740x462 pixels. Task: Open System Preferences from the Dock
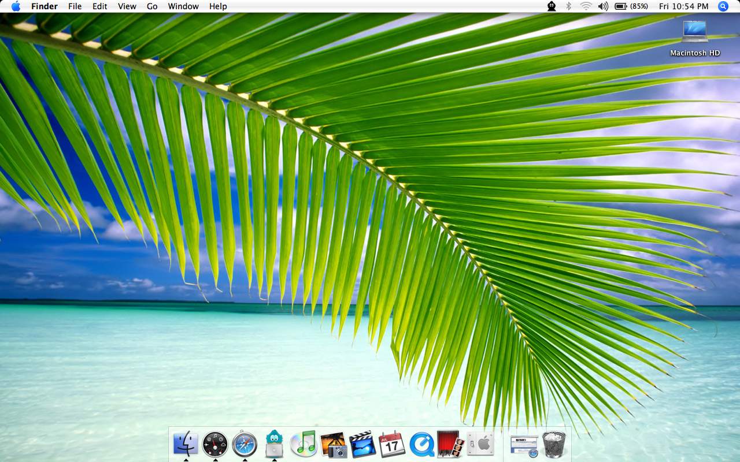480,444
